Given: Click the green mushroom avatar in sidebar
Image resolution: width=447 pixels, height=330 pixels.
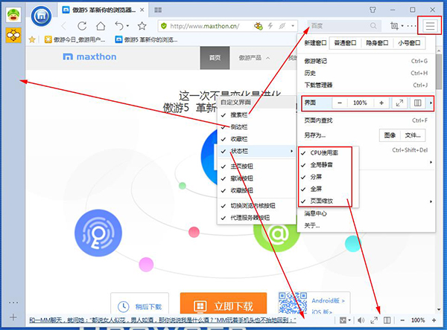Looking at the screenshot, I should [13, 15].
